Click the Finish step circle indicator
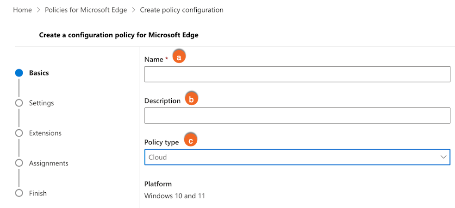The width and height of the screenshot is (455, 208). tap(19, 193)
